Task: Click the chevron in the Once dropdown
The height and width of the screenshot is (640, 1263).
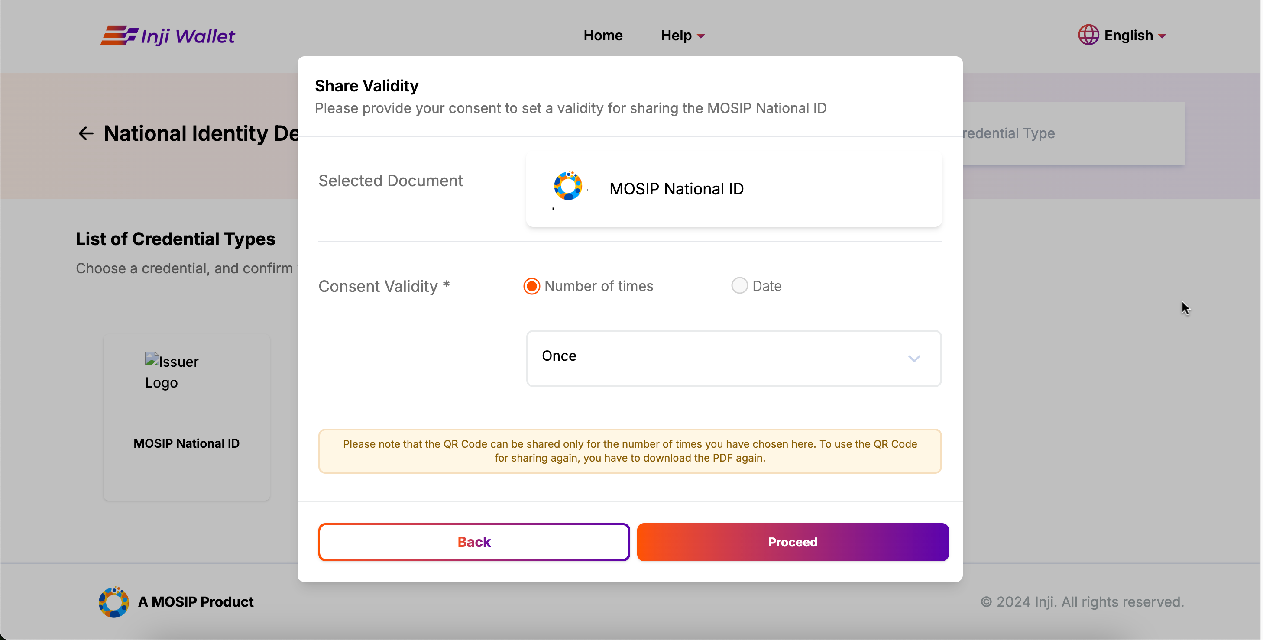Action: [914, 358]
